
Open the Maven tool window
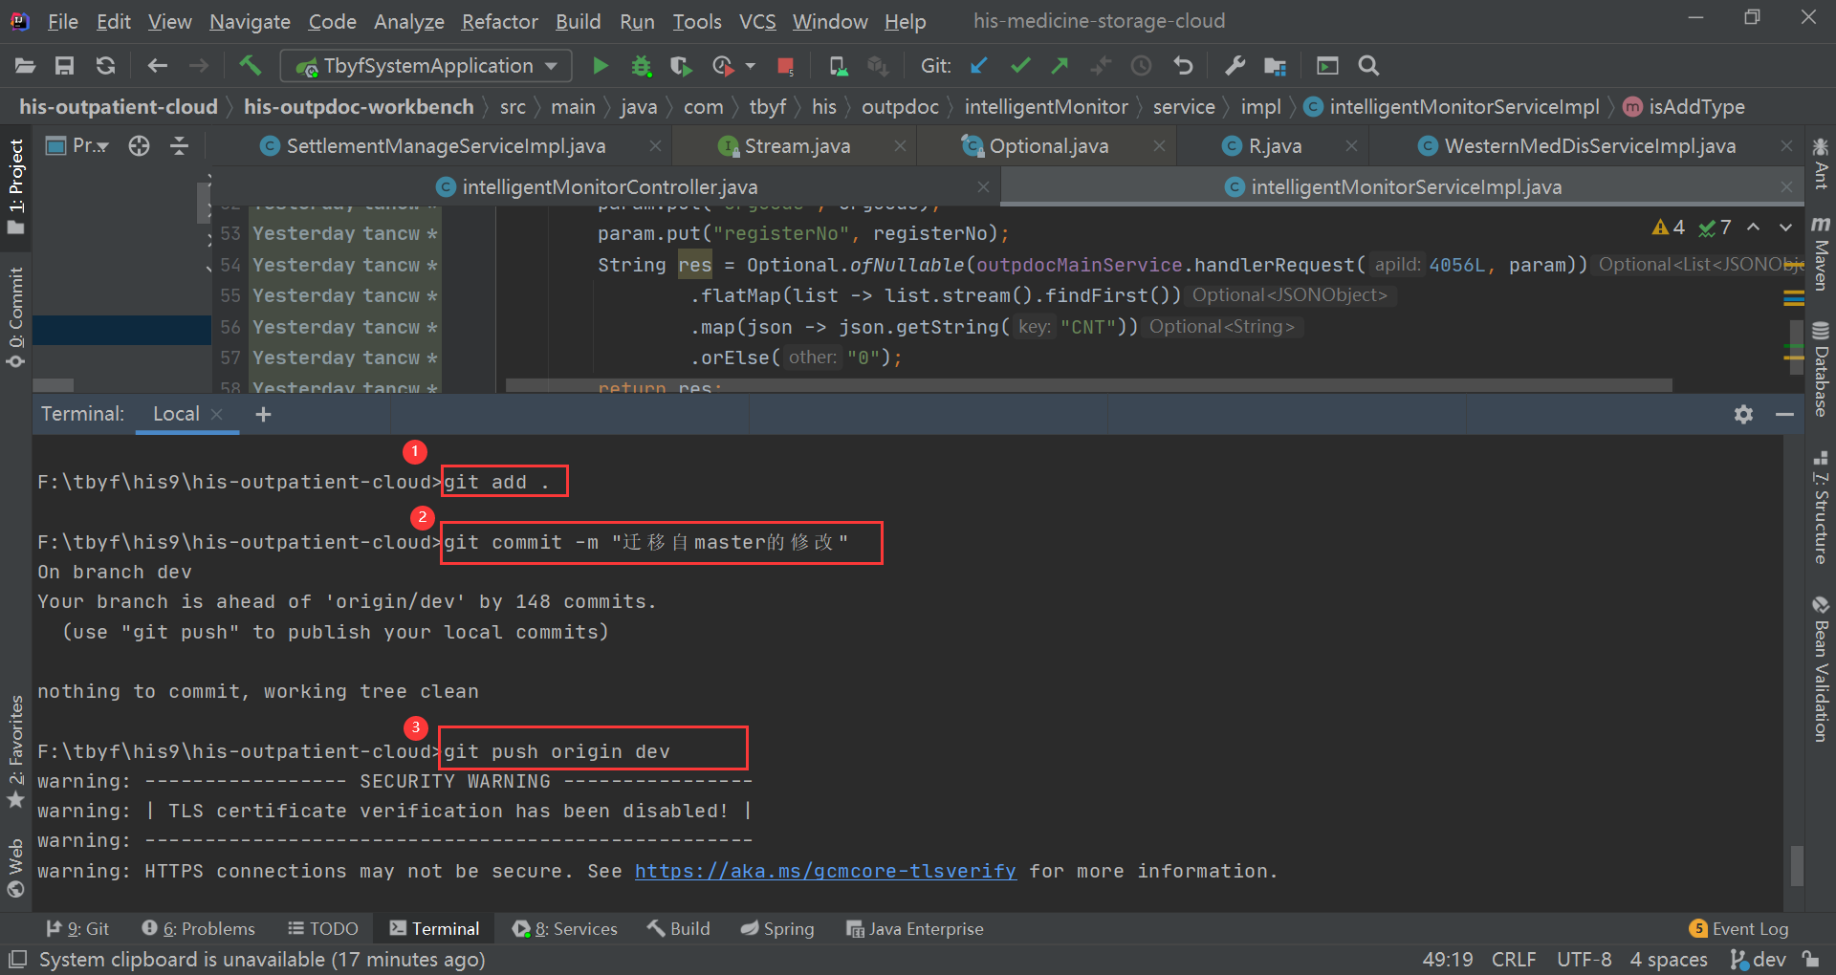tap(1821, 261)
